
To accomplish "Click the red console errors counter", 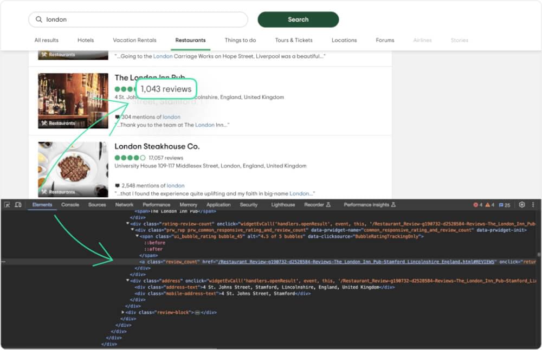I will point(476,205).
